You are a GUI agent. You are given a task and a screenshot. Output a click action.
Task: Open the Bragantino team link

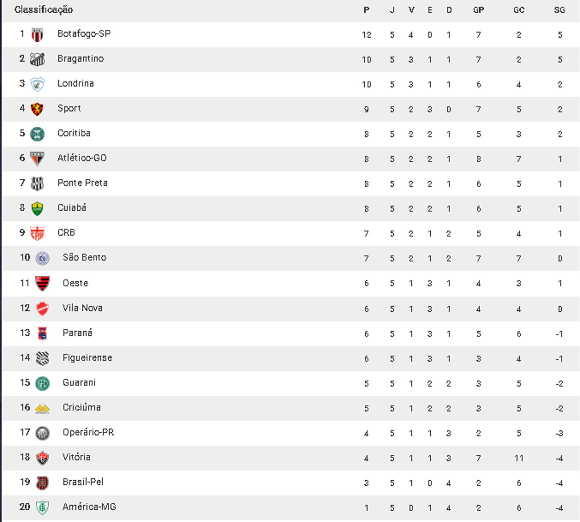click(80, 59)
